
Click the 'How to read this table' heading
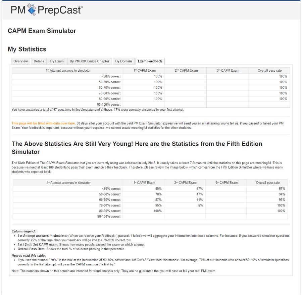pos(28,256)
